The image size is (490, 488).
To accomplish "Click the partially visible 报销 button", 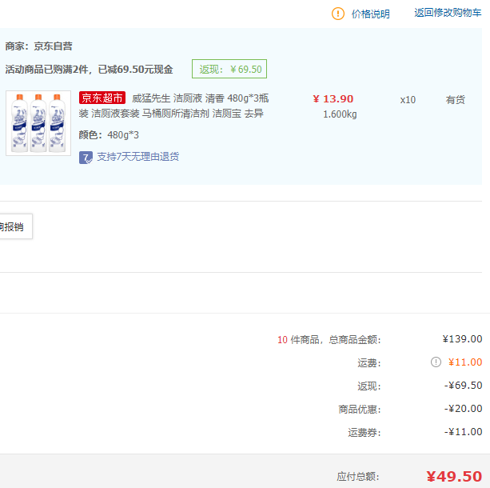I will [12, 226].
